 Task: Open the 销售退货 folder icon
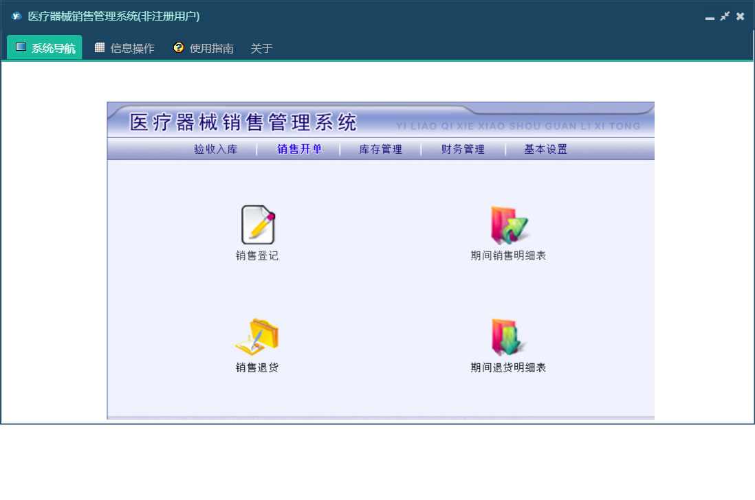[x=257, y=337]
